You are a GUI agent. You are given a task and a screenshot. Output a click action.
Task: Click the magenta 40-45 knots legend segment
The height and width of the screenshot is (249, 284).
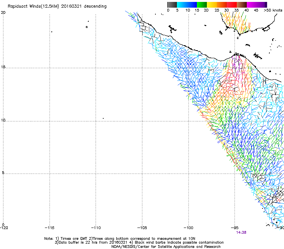252,5
